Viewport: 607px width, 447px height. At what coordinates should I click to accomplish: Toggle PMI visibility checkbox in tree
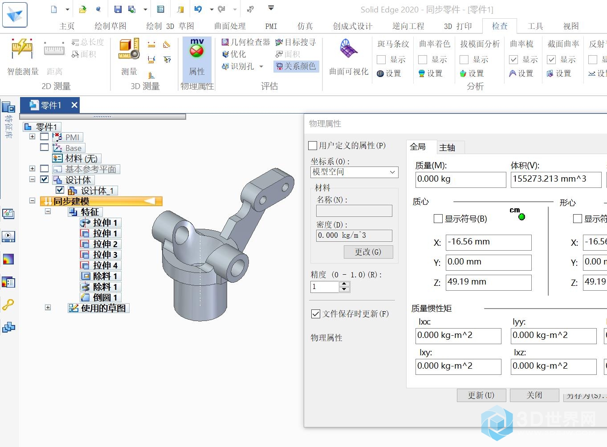(44, 137)
